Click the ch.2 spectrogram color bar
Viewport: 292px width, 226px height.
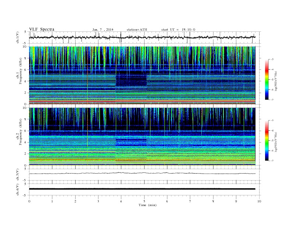tap(267, 140)
